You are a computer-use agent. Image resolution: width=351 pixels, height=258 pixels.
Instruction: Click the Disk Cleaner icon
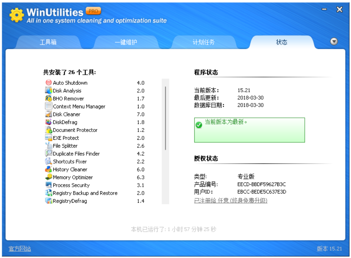pos(49,114)
